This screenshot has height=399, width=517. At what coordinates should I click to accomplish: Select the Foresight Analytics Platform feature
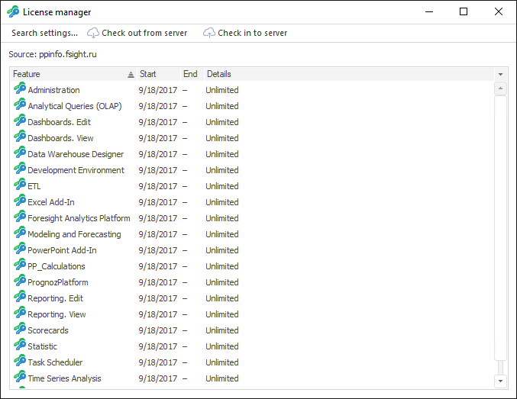79,218
